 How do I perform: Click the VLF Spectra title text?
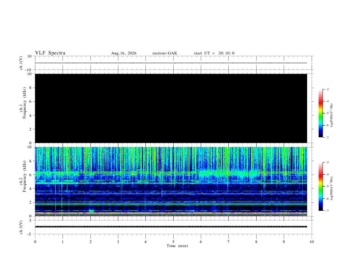tap(50, 53)
